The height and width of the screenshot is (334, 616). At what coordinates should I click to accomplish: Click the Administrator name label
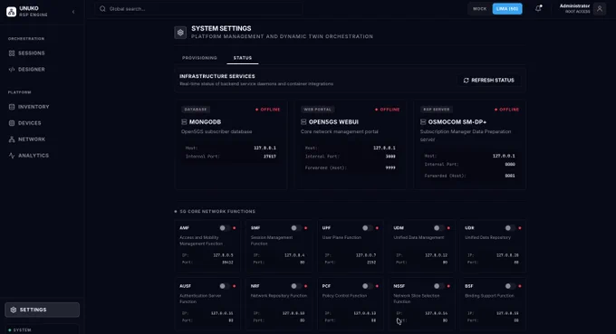[x=574, y=6]
